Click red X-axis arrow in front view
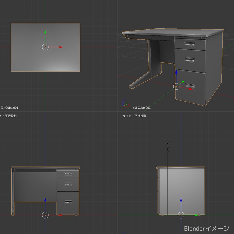234x234 pixels. coord(60,215)
